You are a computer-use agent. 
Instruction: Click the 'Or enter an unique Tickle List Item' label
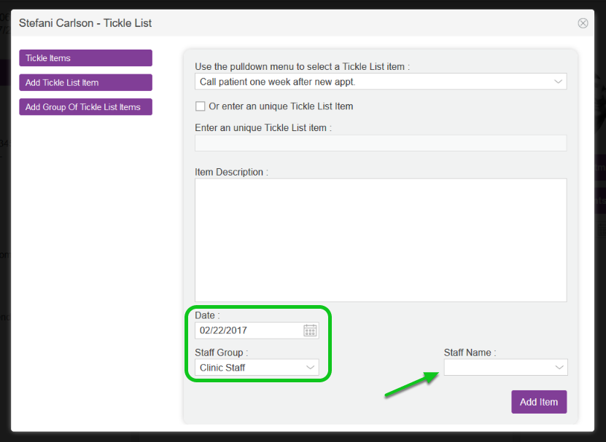pyautogui.click(x=281, y=106)
